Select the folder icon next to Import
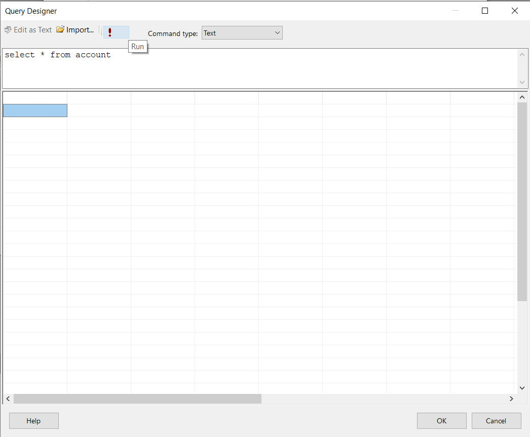Viewport: 530px width, 437px height. (60, 29)
